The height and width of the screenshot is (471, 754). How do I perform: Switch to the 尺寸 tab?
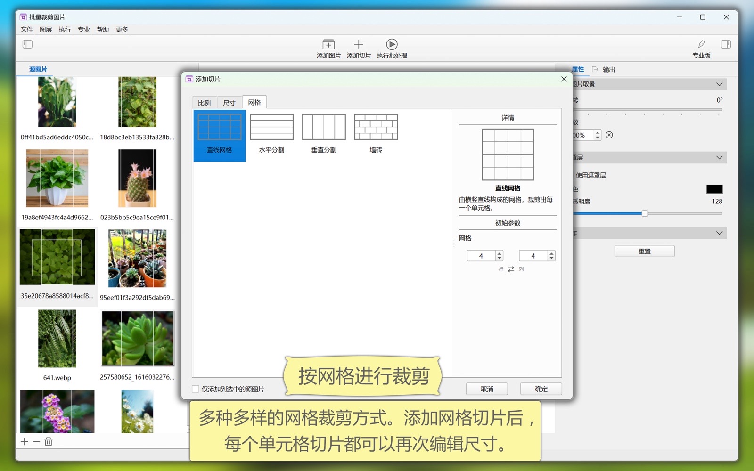pyautogui.click(x=229, y=103)
